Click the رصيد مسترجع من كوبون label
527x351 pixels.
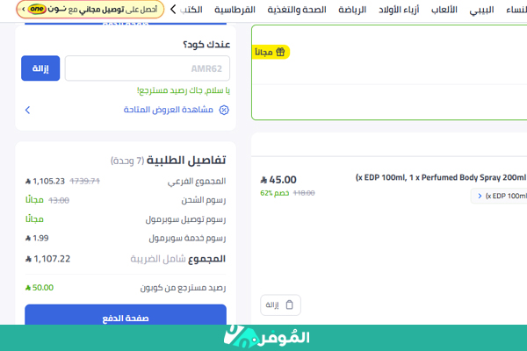click(184, 288)
